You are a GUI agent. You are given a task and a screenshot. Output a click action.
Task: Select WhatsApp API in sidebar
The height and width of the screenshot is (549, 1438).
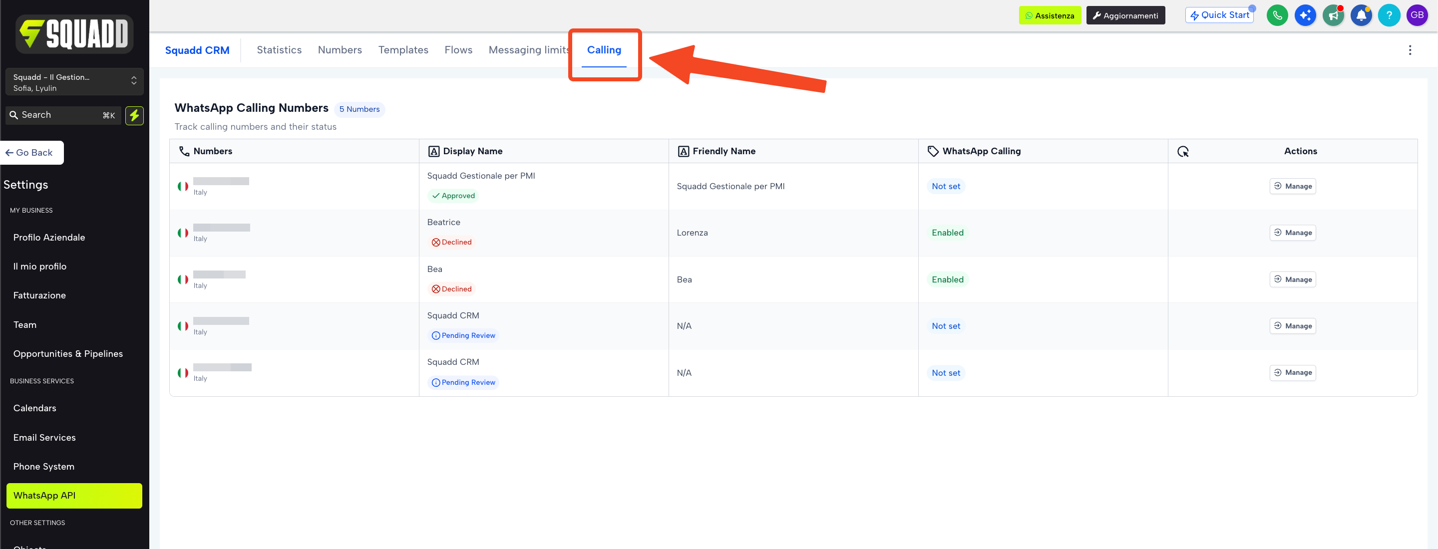[74, 496]
